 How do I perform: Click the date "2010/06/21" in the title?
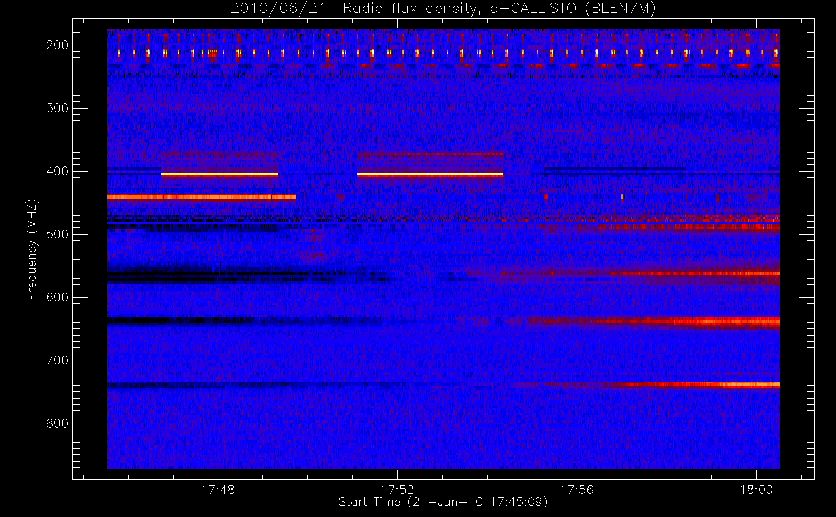(x=278, y=9)
